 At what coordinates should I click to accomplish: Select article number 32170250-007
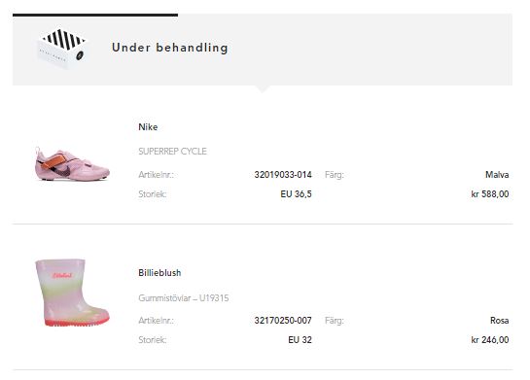point(283,320)
